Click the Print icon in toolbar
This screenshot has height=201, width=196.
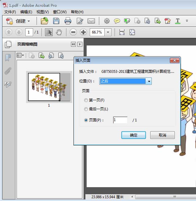(68, 21)
